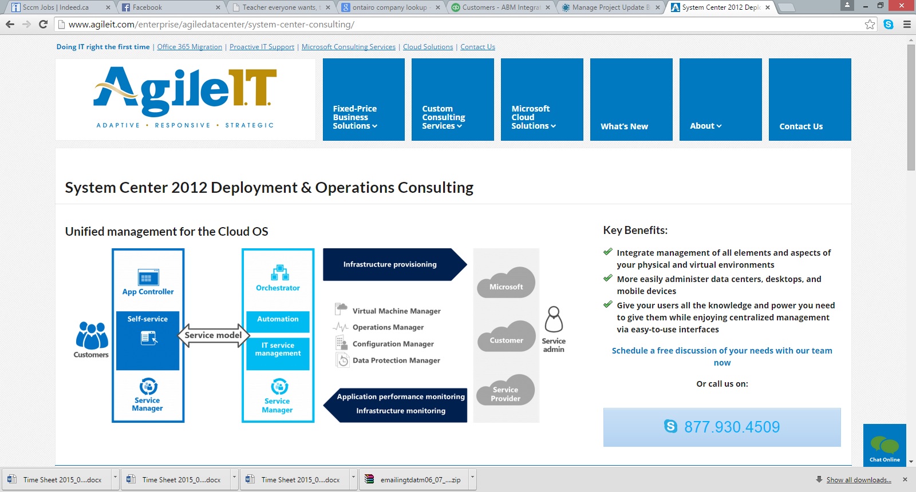Open the Chat Online widget

click(x=885, y=446)
